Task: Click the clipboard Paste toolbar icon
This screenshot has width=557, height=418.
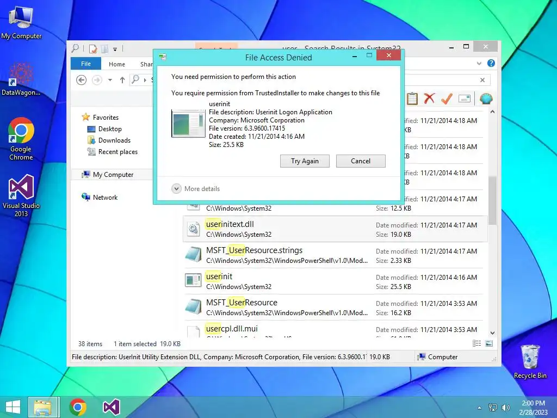Action: 412,99
